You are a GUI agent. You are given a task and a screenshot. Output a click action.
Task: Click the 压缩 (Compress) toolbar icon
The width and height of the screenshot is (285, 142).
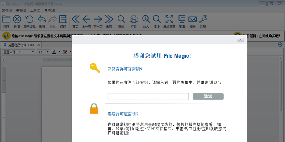coord(182,19)
